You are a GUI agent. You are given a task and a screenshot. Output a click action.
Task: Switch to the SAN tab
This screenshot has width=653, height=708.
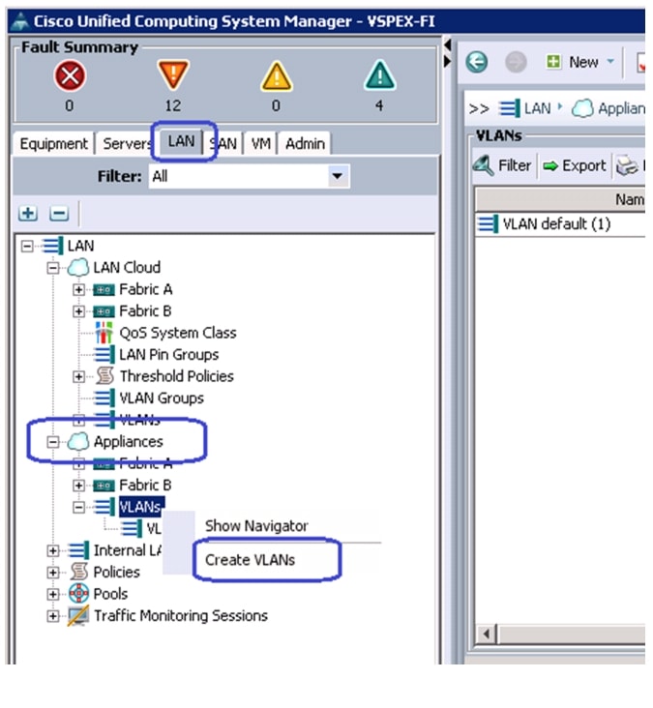click(223, 143)
